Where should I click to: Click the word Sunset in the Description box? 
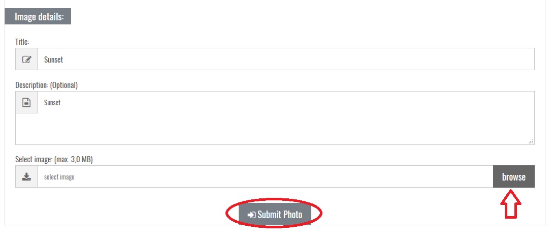(52, 103)
